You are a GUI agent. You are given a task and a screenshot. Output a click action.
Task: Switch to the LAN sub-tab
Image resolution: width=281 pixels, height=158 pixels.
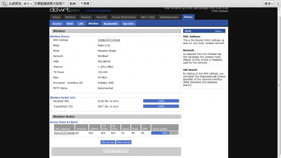pos(81,24)
